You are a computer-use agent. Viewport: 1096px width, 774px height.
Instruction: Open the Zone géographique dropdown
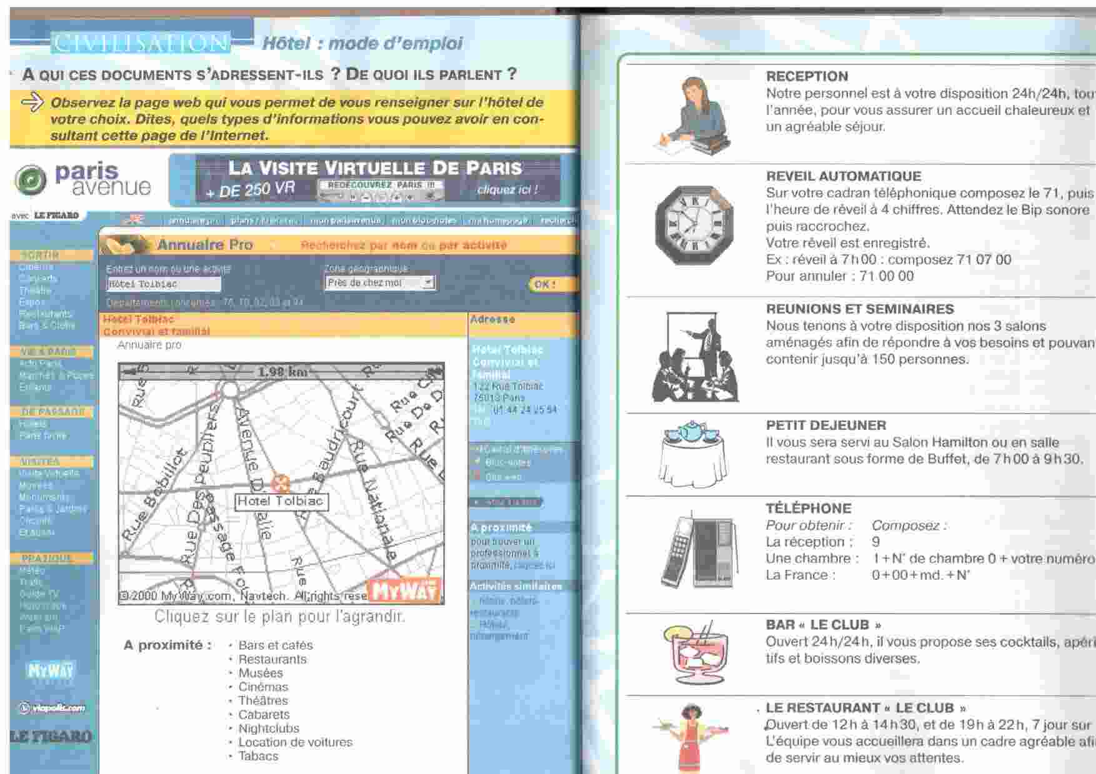(x=380, y=283)
